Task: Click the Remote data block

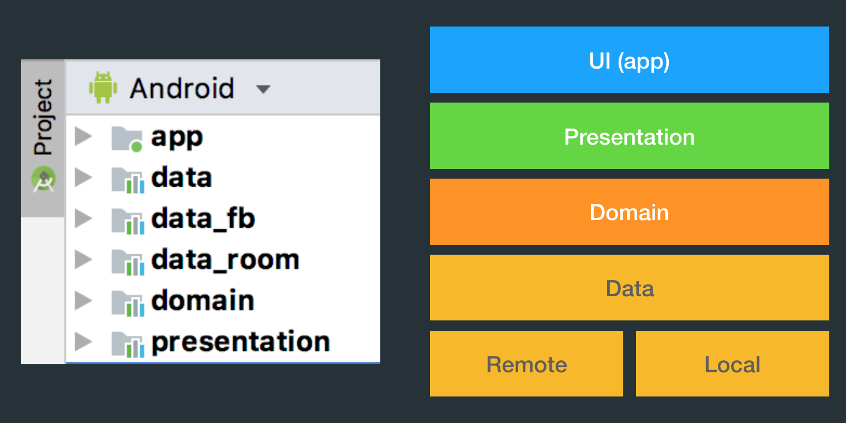Action: tap(526, 364)
